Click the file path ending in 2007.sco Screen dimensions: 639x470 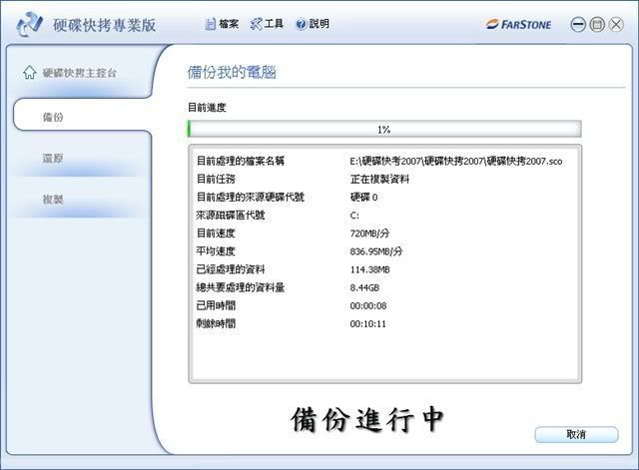click(x=456, y=162)
